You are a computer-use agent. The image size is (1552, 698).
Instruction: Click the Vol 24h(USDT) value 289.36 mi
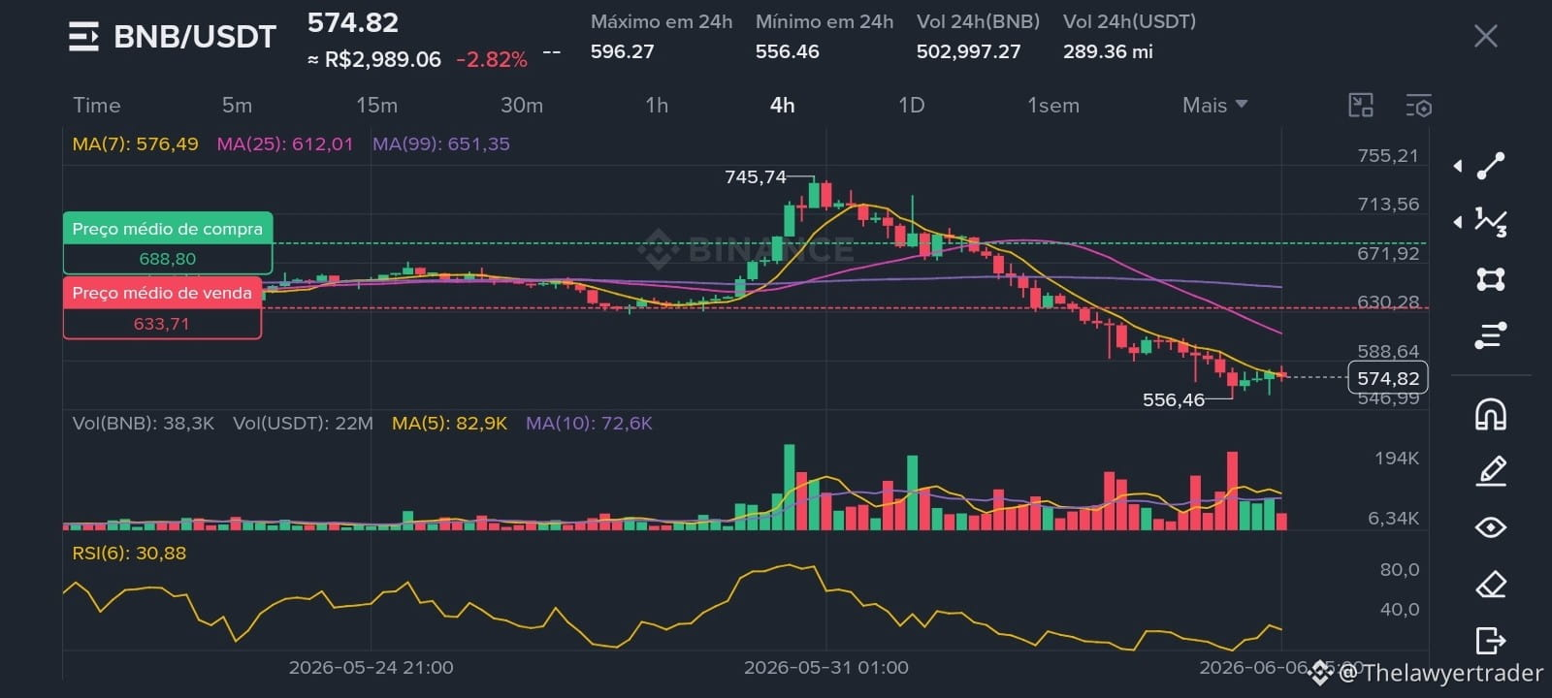[1108, 52]
